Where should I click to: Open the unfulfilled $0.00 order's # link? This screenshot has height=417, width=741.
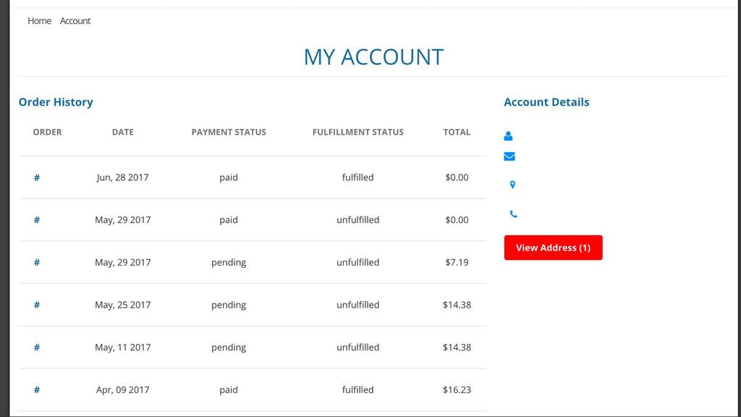click(37, 220)
